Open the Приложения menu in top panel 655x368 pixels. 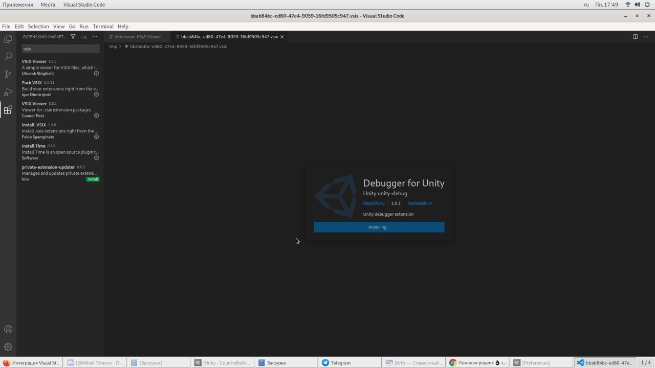click(17, 5)
